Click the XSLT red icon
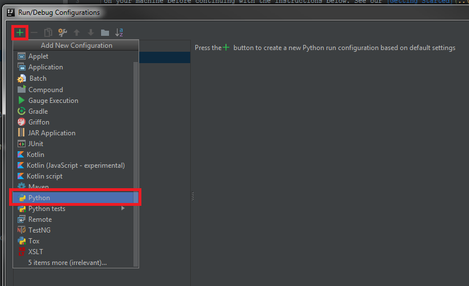 (22, 251)
